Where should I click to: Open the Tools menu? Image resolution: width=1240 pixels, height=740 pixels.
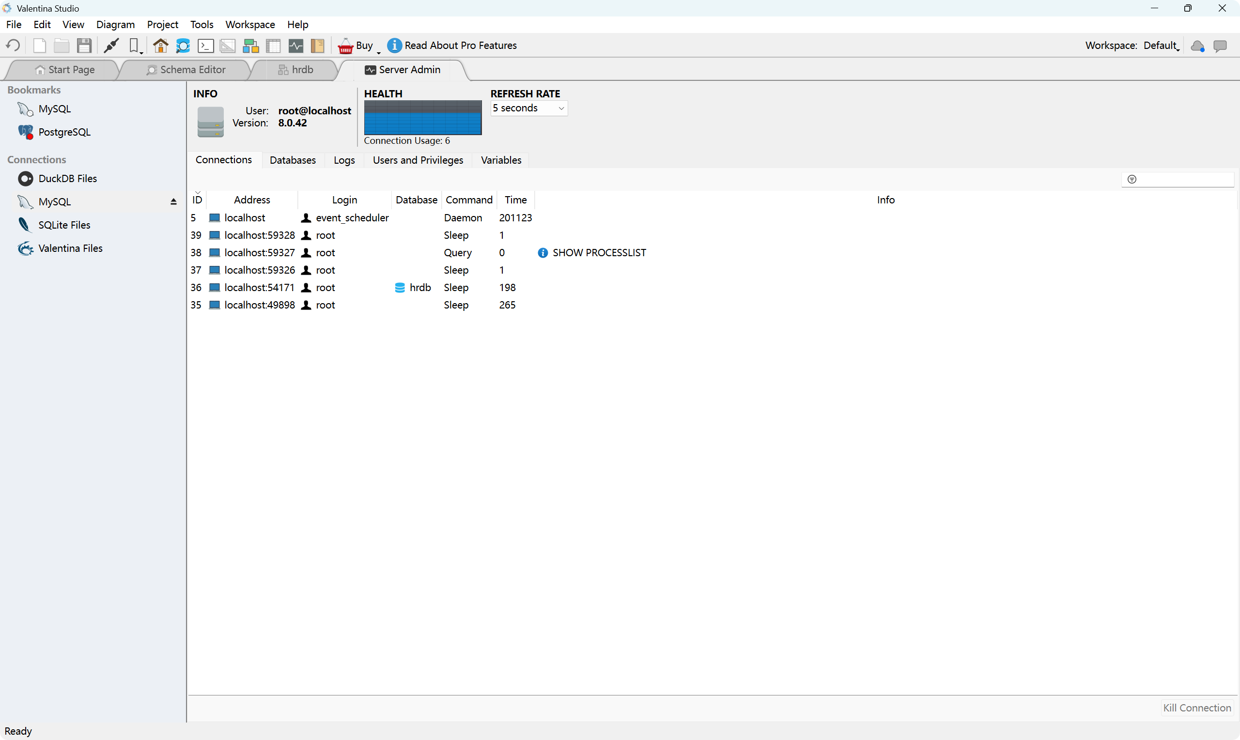click(201, 24)
